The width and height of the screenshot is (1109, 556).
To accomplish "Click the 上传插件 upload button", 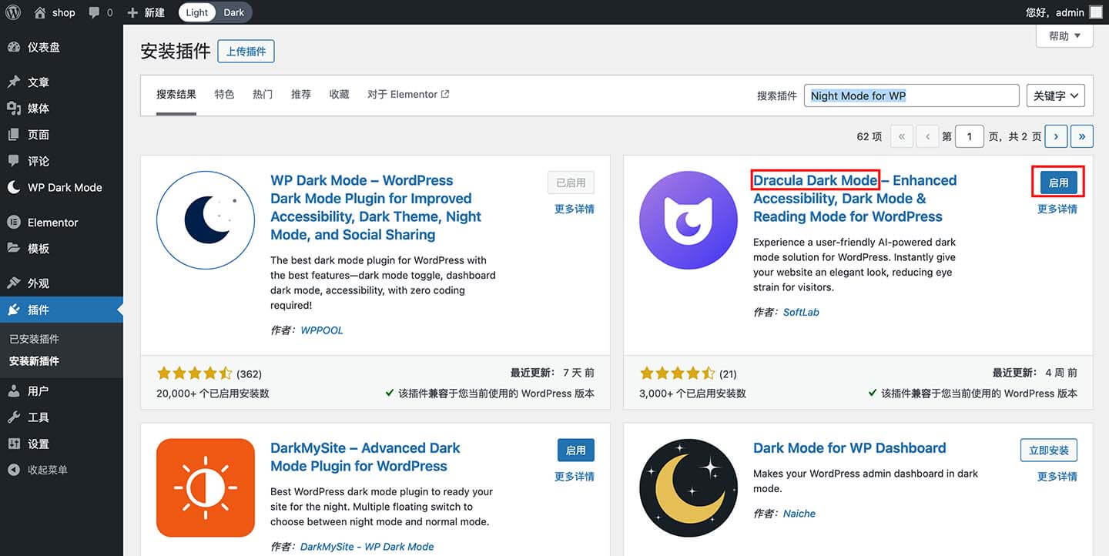I will 246,52.
